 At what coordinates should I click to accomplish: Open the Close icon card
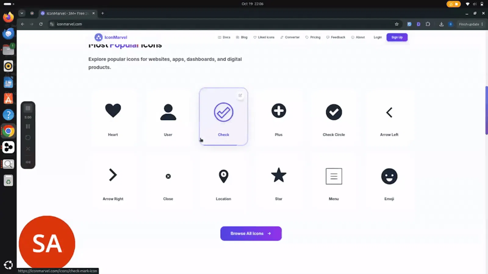click(x=168, y=181)
